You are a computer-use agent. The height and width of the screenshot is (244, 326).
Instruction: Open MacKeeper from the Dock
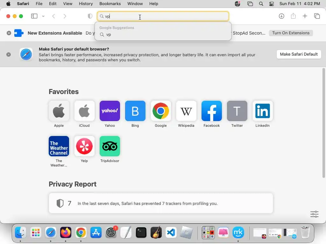pyautogui.click(x=238, y=232)
